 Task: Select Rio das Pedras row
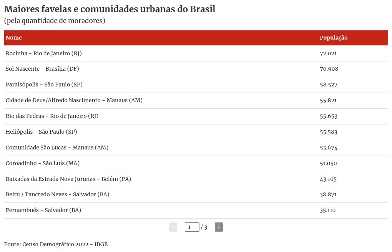click(x=52, y=116)
